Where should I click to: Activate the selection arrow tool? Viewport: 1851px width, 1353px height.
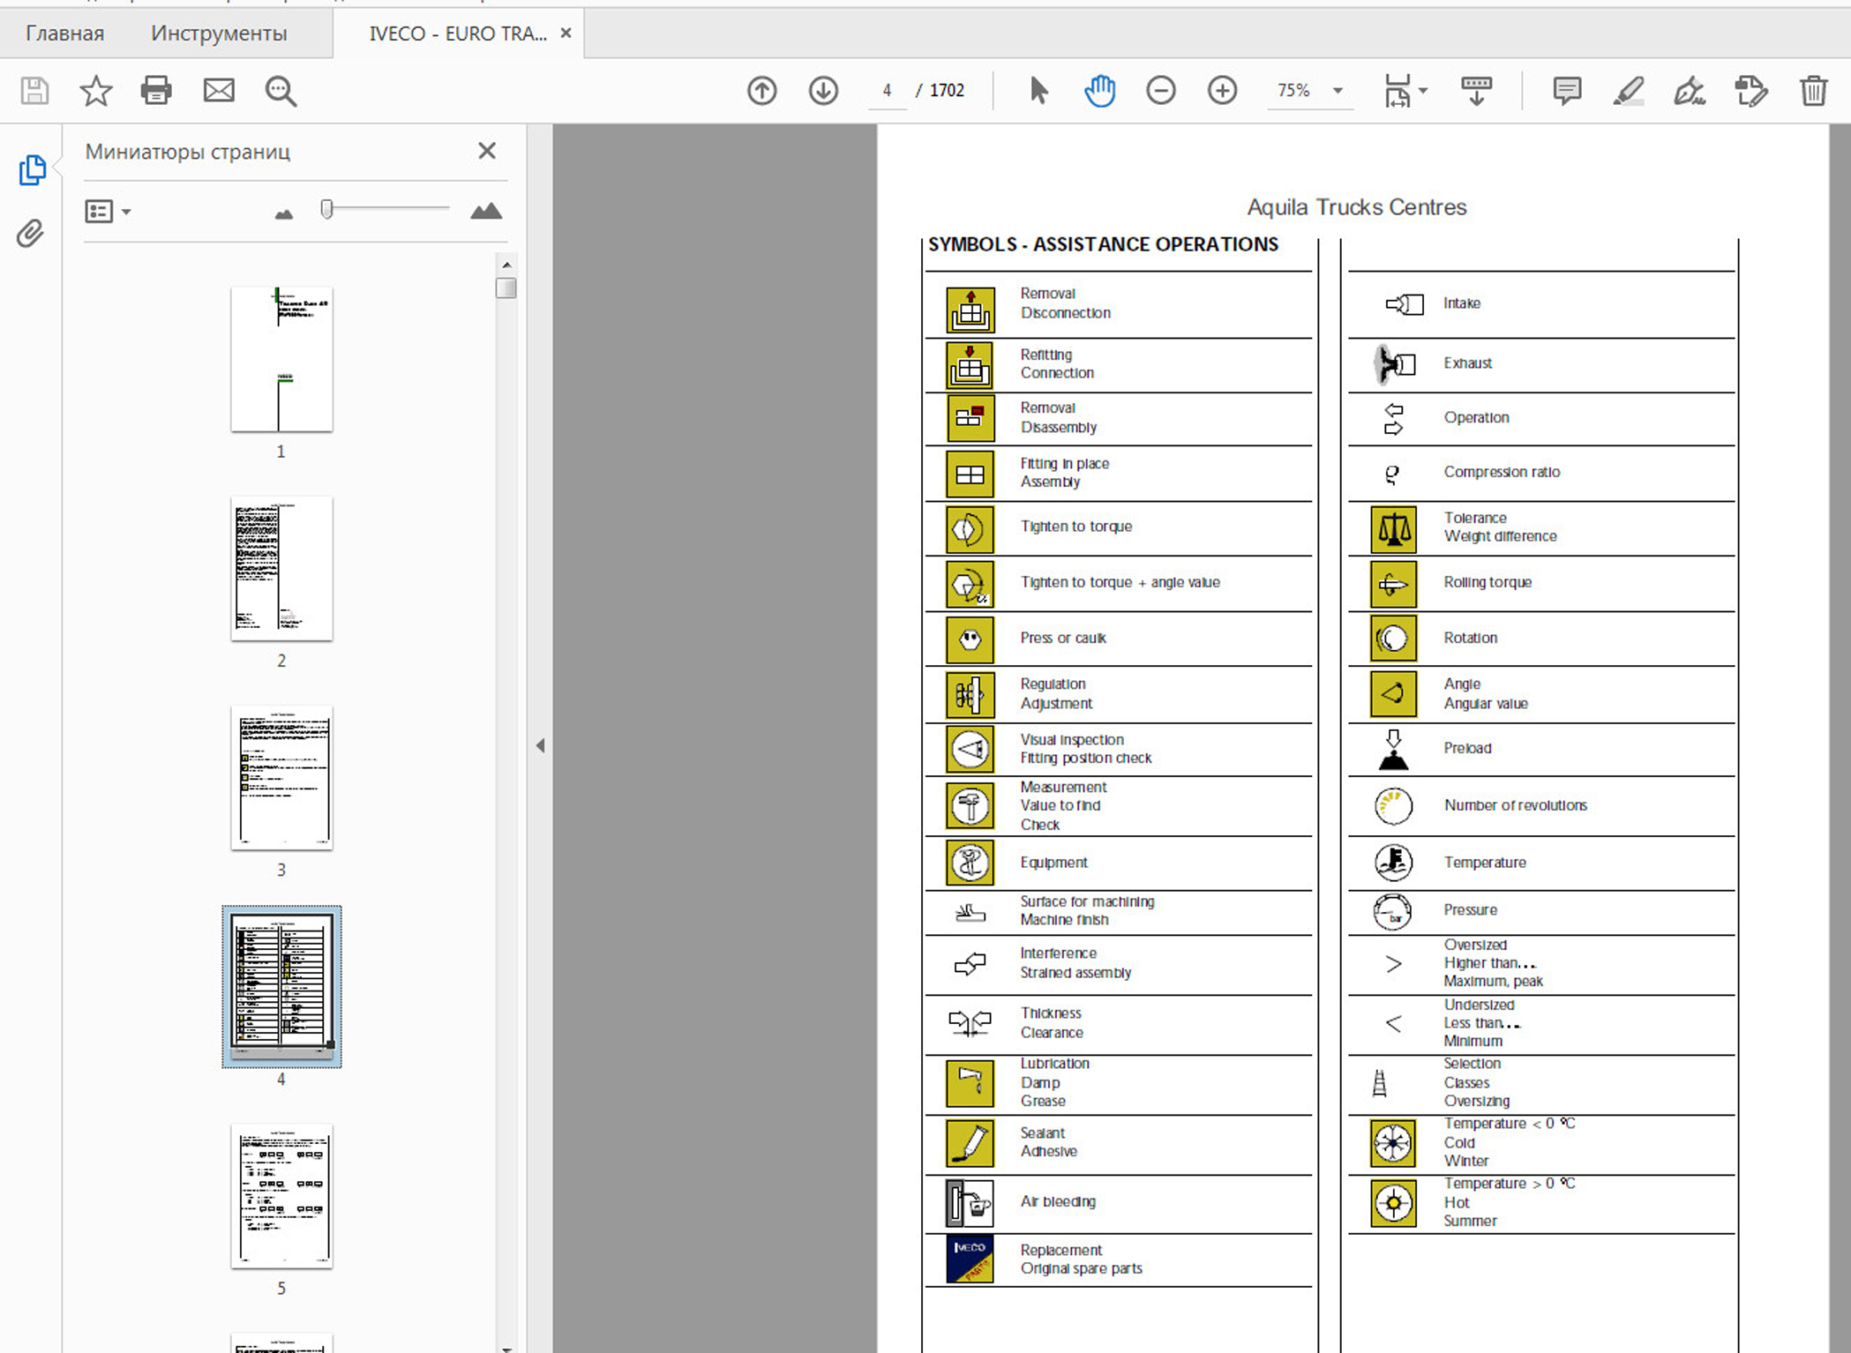click(1038, 90)
